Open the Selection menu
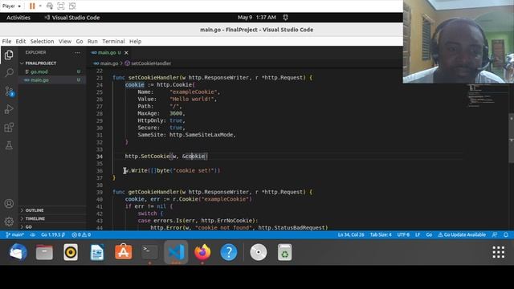Screen dimensions: 514x289 (x=42, y=41)
